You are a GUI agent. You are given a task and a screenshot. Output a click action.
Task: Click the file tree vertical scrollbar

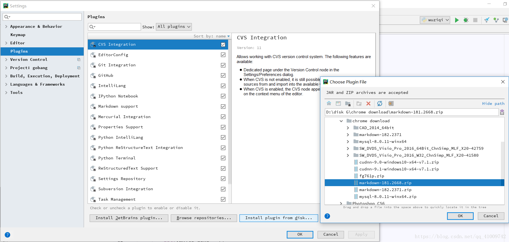point(503,164)
